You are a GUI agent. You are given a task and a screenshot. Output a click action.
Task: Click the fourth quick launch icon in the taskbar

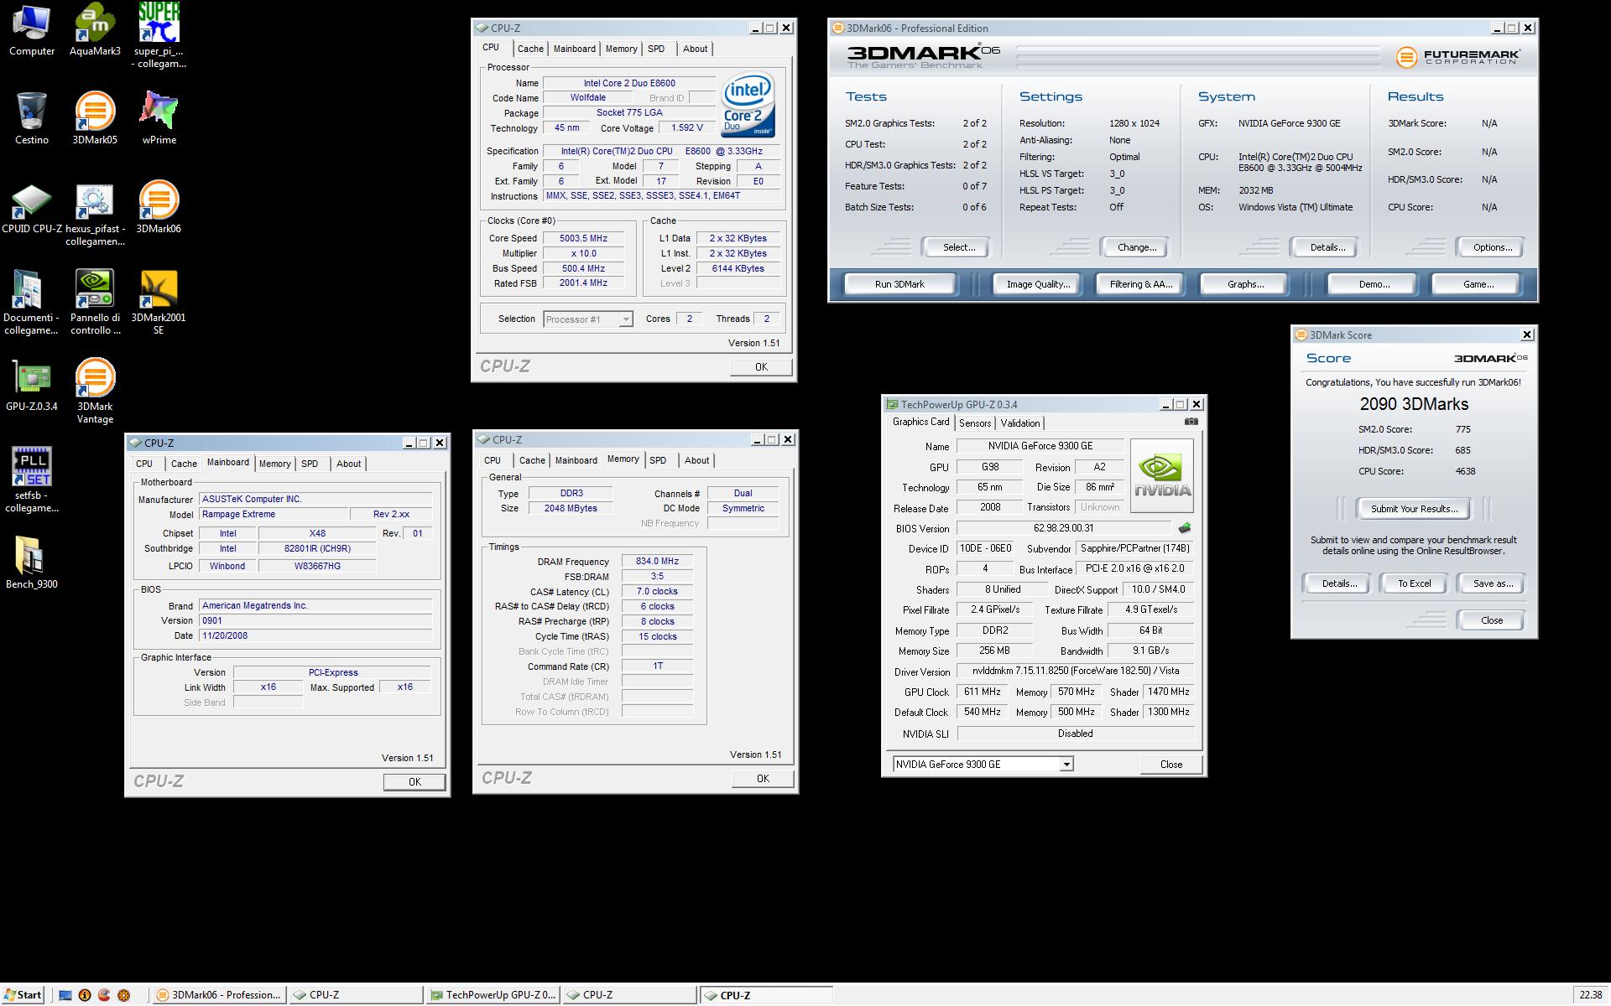coord(124,995)
